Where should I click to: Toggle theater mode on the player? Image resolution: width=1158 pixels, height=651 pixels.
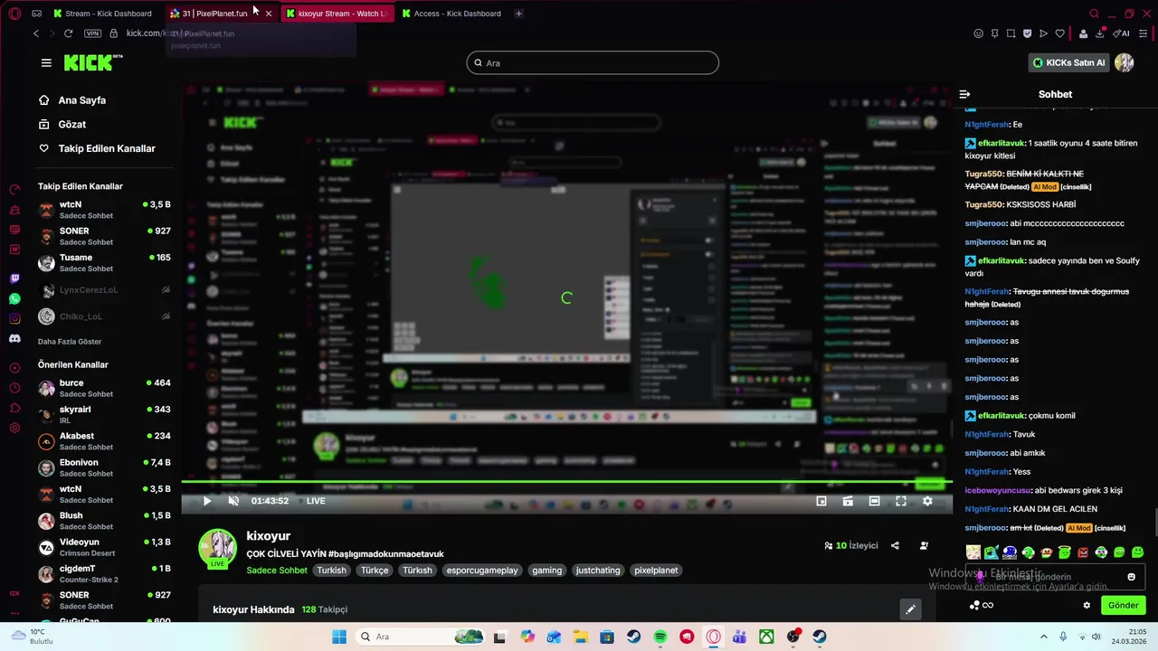tap(874, 501)
